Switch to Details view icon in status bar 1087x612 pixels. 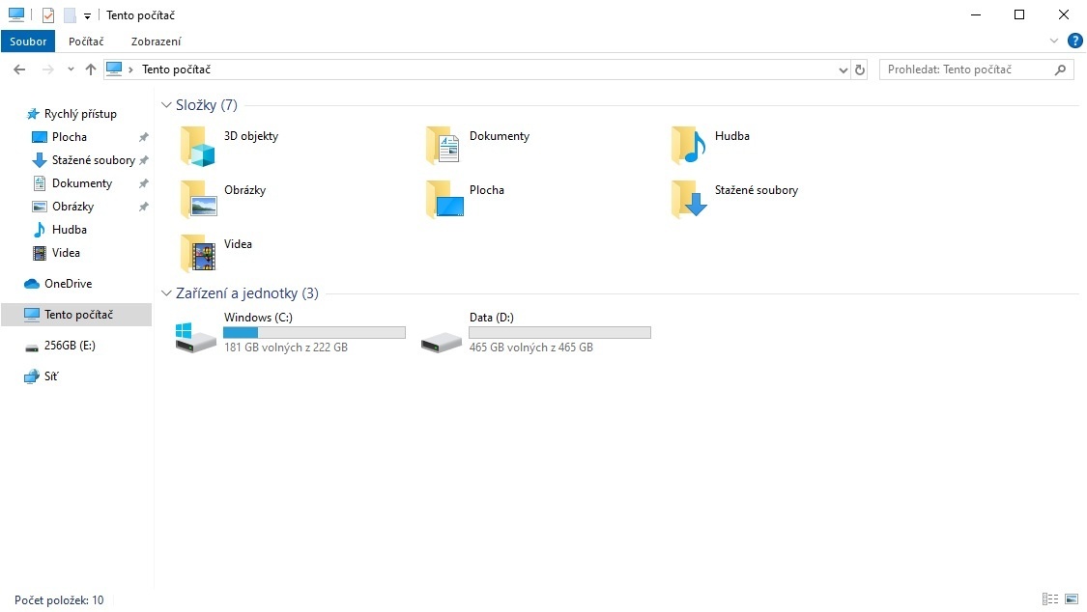click(x=1050, y=599)
